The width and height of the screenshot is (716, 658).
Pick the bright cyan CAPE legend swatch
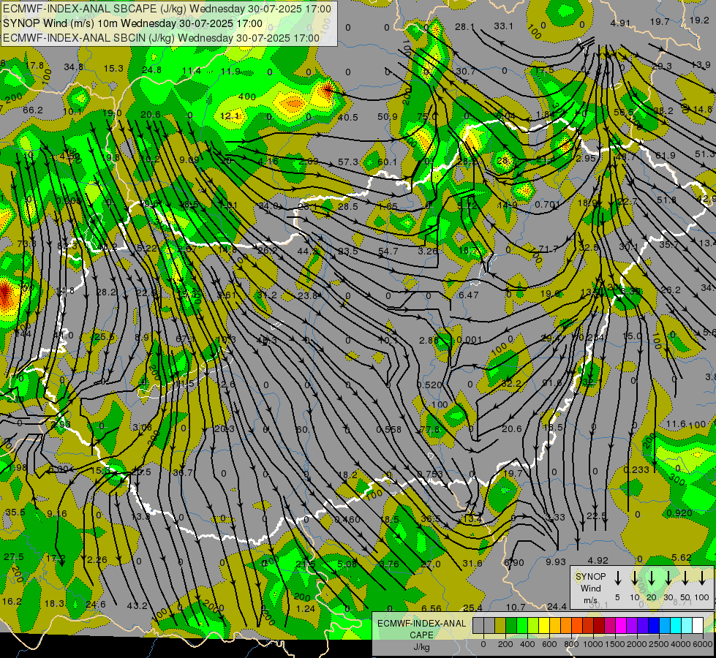click(x=675, y=625)
